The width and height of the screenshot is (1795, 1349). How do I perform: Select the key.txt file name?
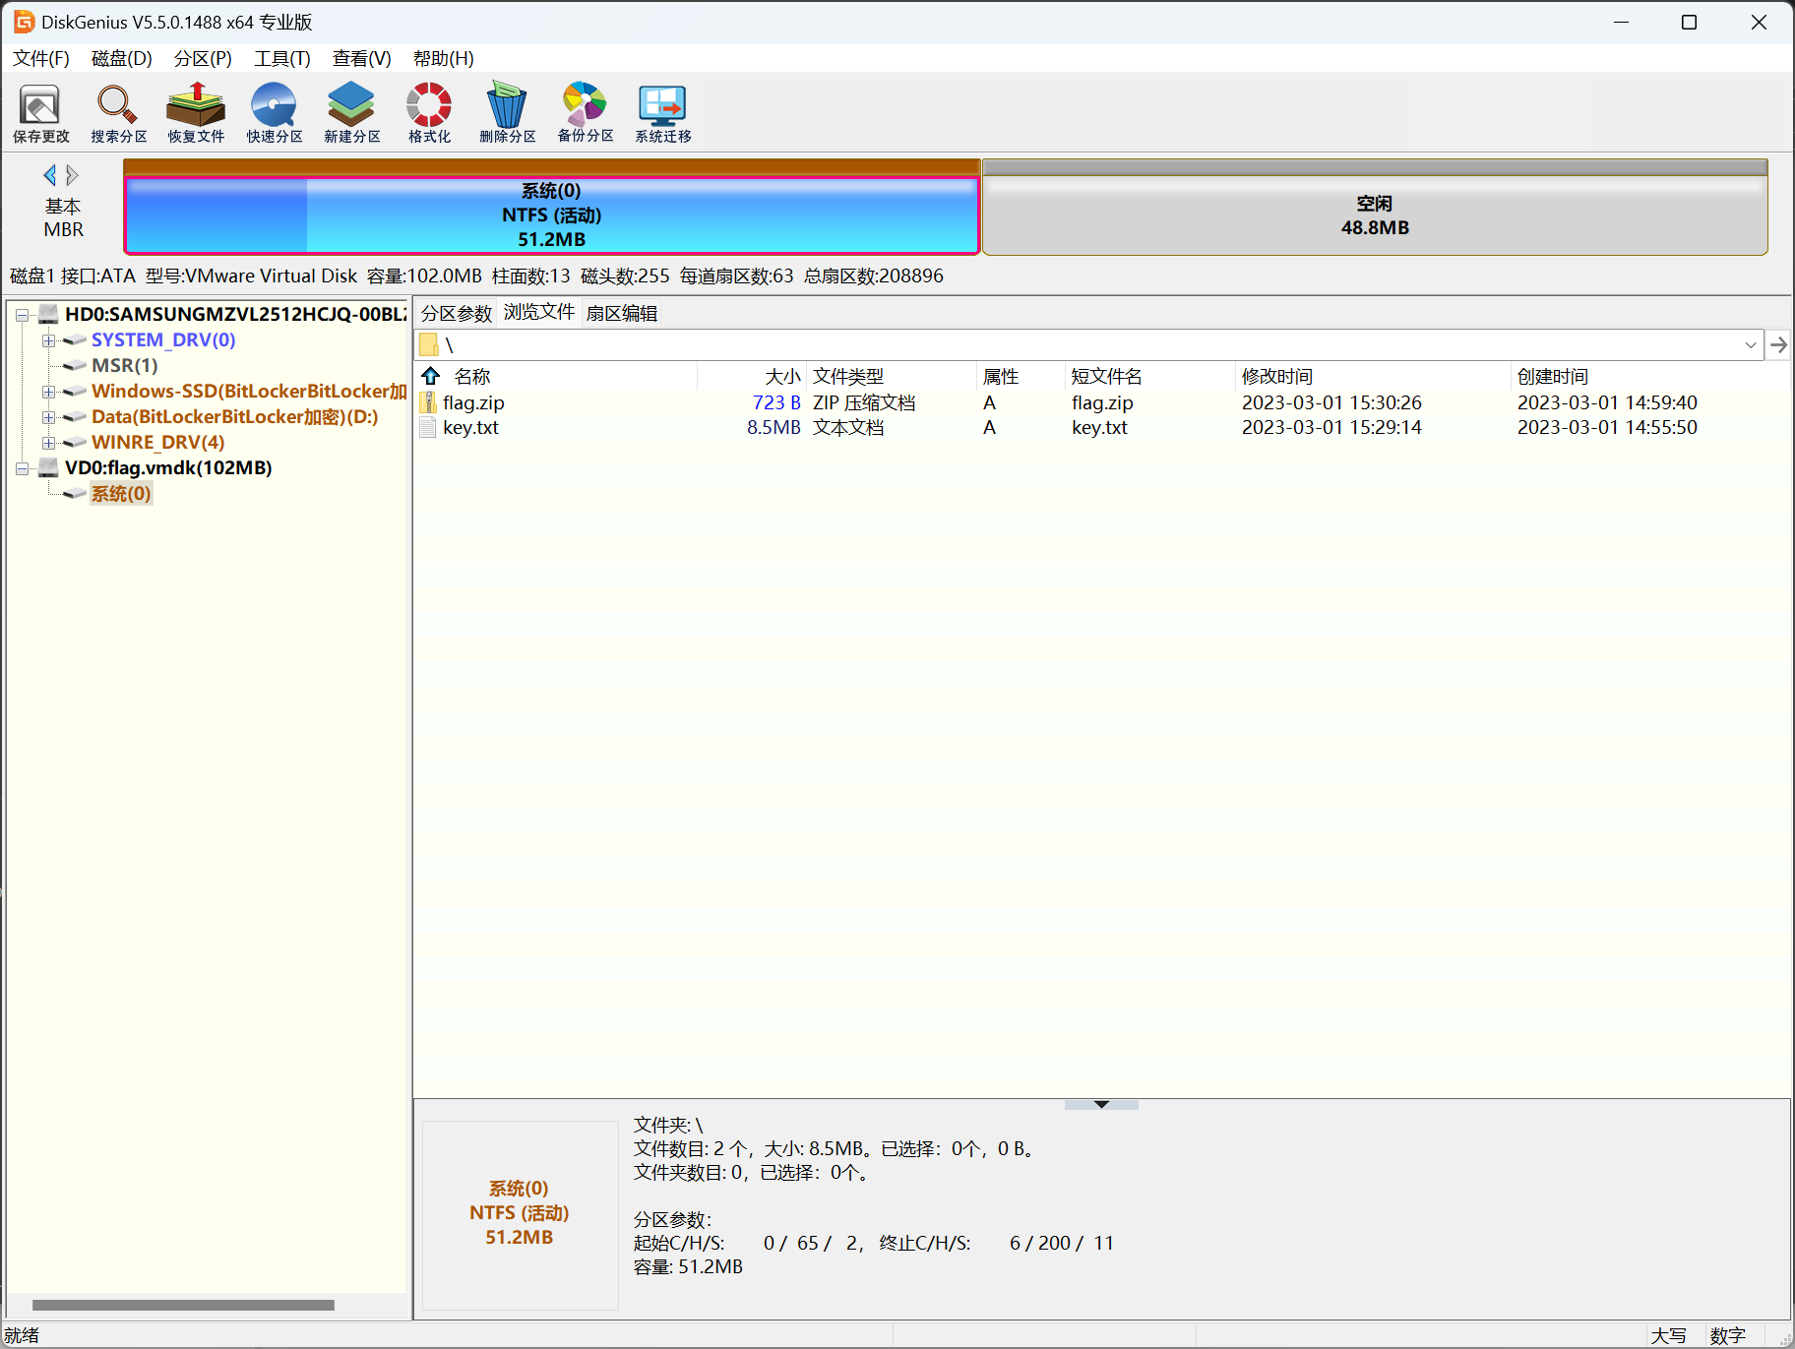click(x=470, y=427)
